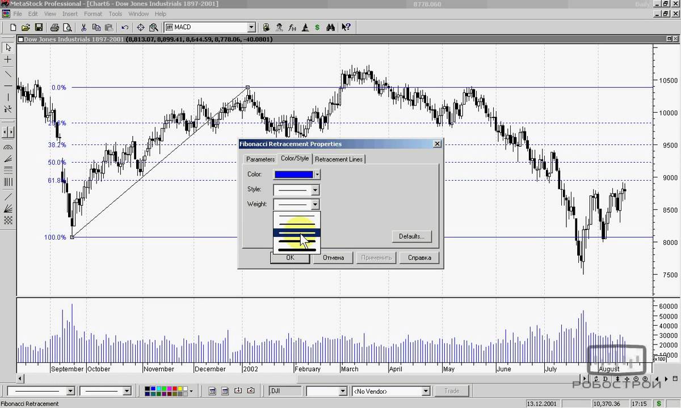The height and width of the screenshot is (408, 681).
Task: Click the Справка button
Action: [419, 258]
